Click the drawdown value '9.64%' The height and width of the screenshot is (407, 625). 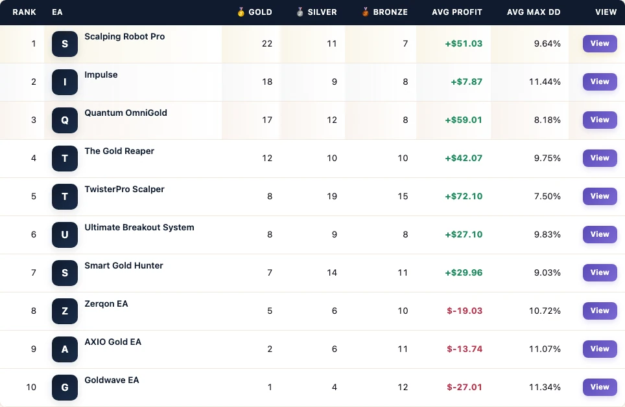click(x=547, y=44)
